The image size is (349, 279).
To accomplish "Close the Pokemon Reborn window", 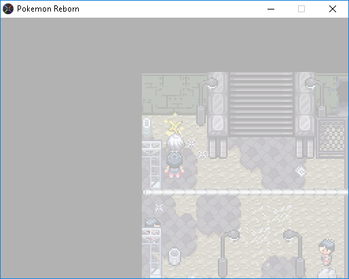I will 333,9.
